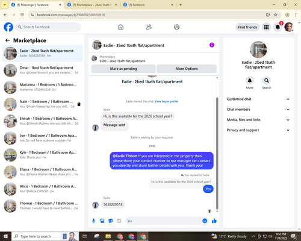Open Windows notification center icon

click(x=294, y=236)
